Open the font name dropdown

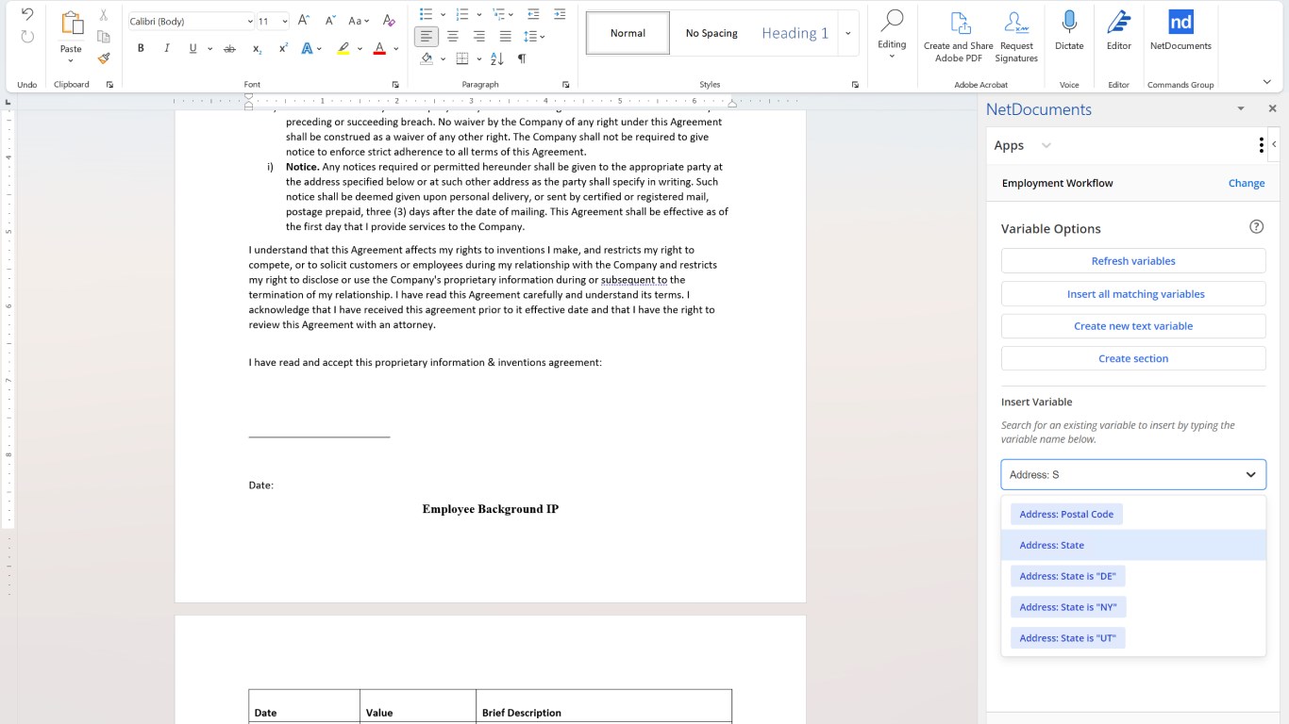click(x=250, y=21)
